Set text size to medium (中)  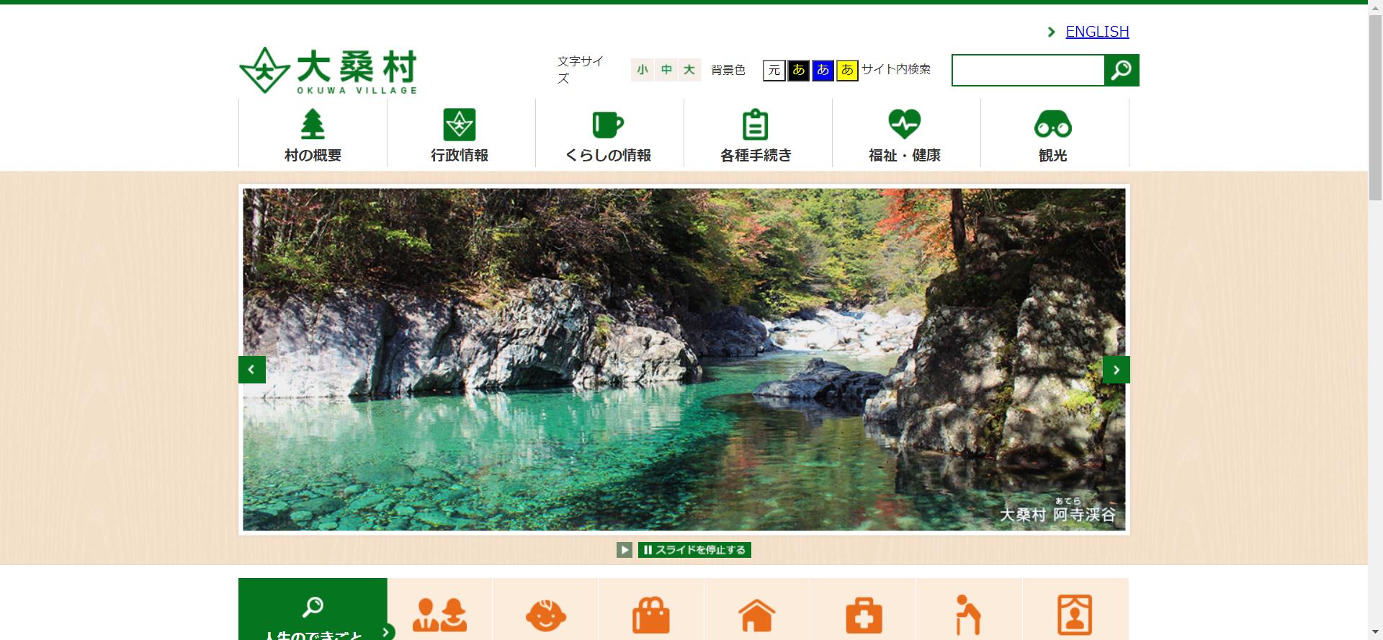point(666,70)
